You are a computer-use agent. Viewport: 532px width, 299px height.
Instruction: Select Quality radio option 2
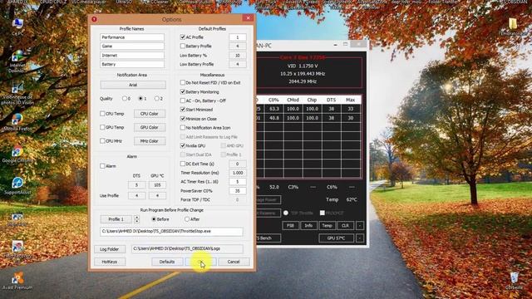156,98
